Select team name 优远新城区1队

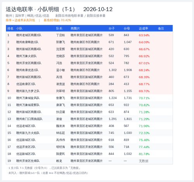26,140
